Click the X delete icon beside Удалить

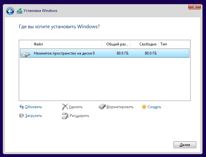coord(65,107)
